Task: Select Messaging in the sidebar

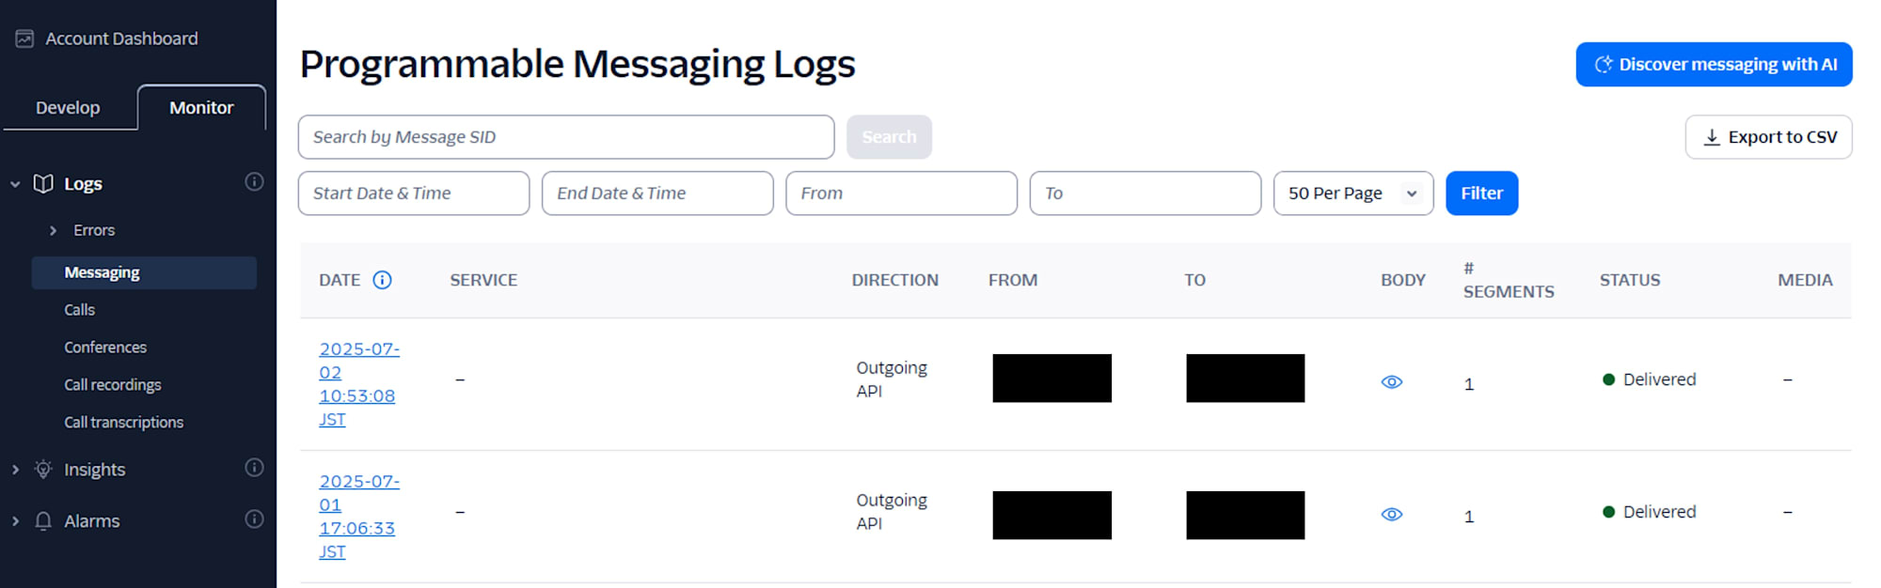Action: [x=144, y=272]
